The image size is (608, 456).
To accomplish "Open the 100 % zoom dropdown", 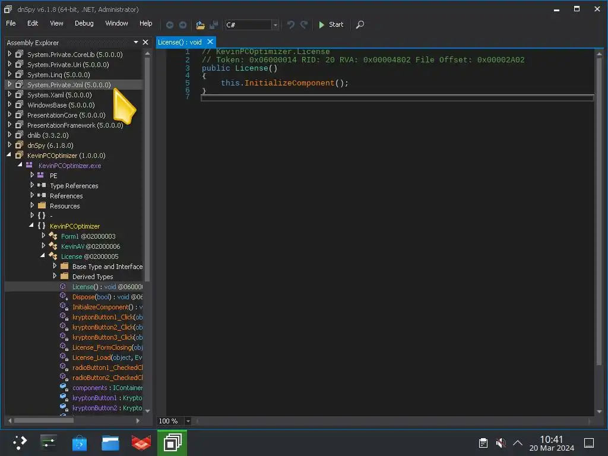I will [188, 421].
